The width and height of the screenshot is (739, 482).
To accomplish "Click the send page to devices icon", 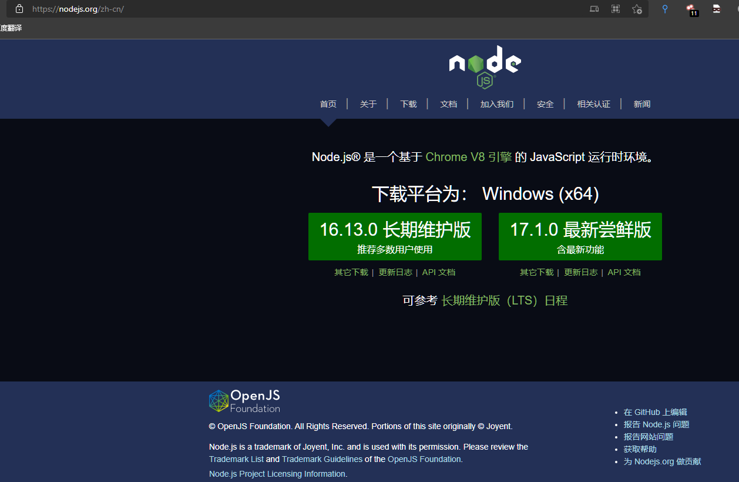I will [x=594, y=9].
